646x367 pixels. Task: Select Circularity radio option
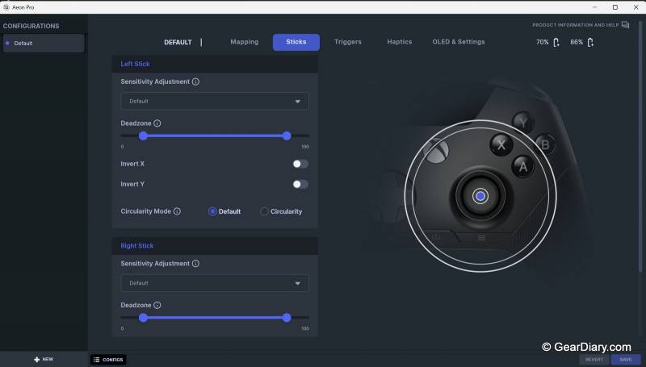click(x=264, y=211)
